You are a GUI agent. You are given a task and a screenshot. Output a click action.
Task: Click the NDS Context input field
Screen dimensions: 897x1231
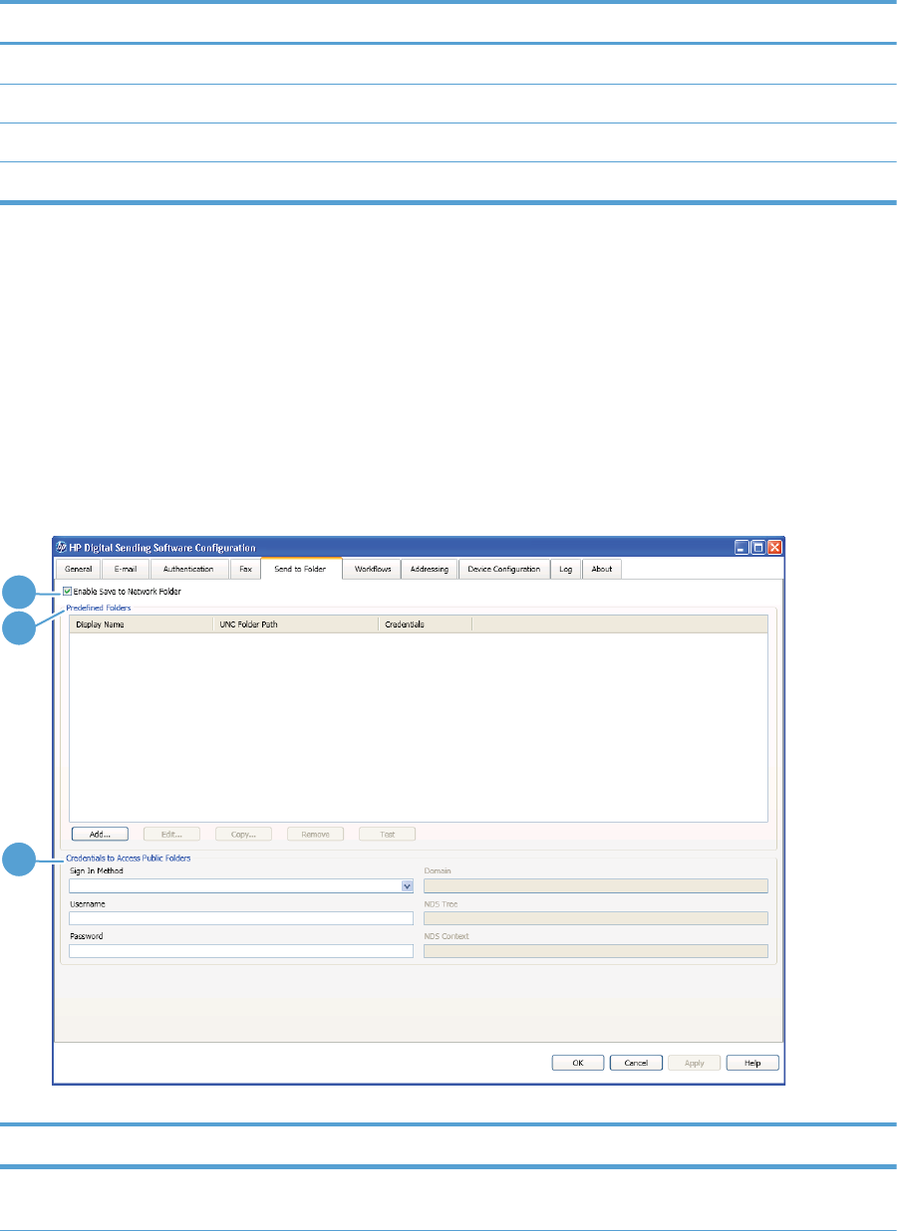[596, 951]
